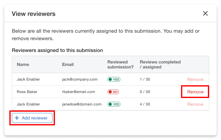
Task: Select the rbaker@email.com email cell
Action: pos(78,92)
